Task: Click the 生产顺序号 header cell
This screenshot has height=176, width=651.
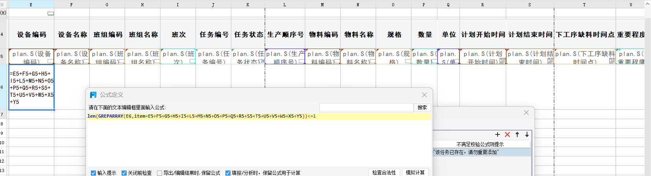Action: pos(285,34)
